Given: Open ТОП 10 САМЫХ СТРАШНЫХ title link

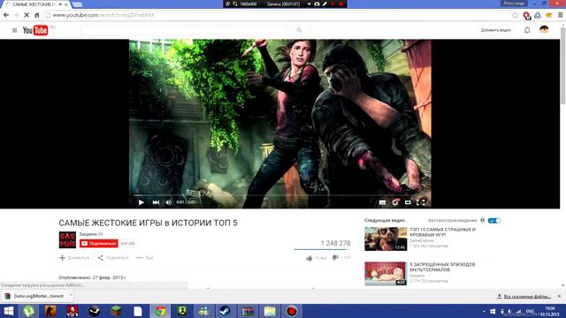Looking at the screenshot, I should (x=442, y=231).
